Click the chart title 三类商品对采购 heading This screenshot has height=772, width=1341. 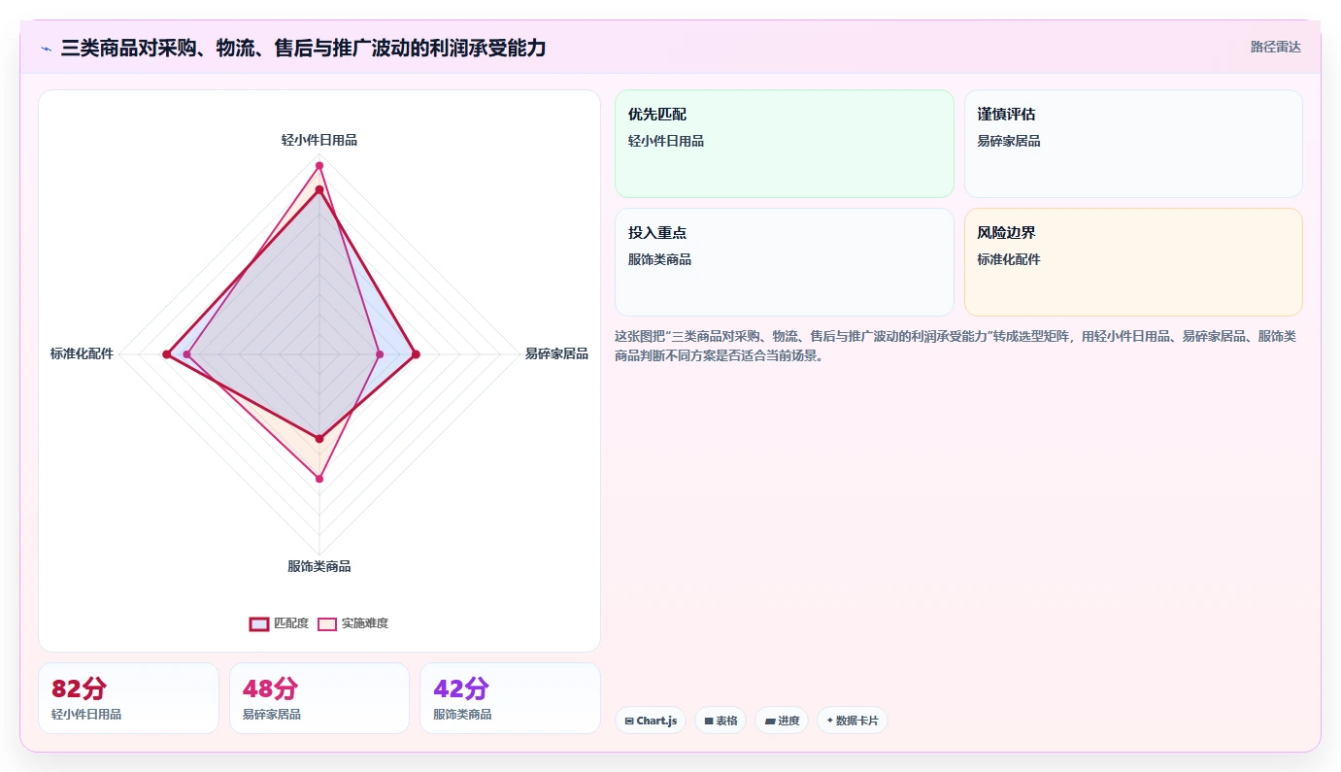[303, 48]
